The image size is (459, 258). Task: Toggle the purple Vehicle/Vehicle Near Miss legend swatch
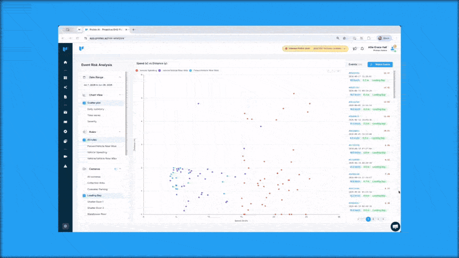tap(160, 71)
